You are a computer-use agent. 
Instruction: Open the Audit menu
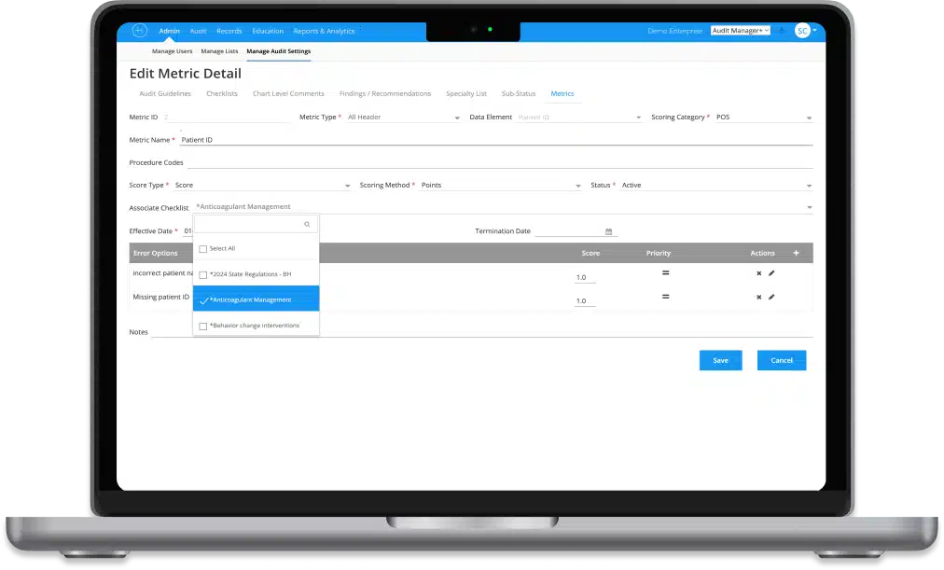[198, 31]
